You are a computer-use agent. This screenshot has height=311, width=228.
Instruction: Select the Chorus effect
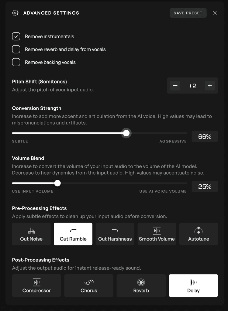[88, 285]
